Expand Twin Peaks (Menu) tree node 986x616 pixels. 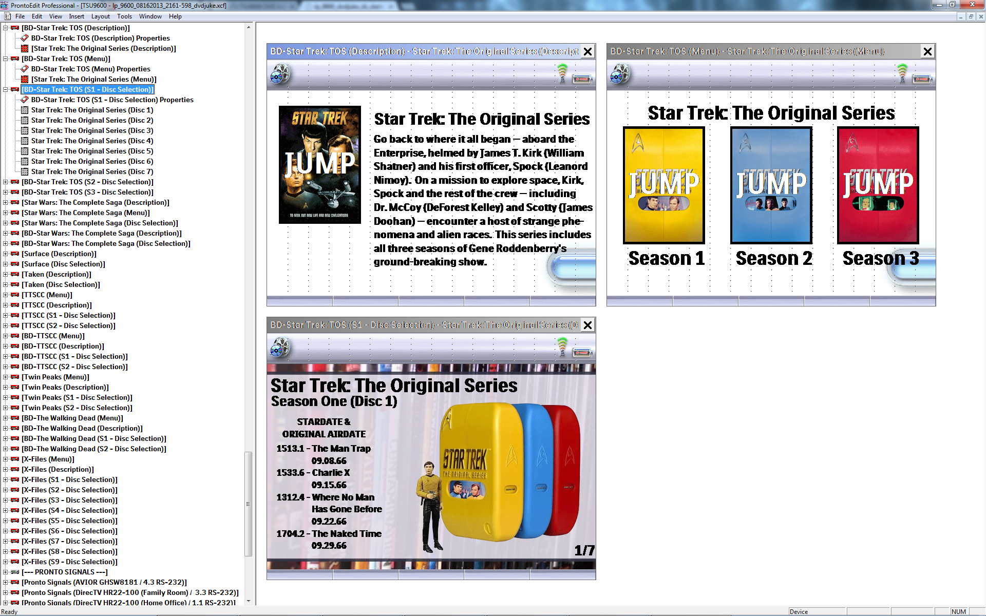pyautogui.click(x=5, y=377)
